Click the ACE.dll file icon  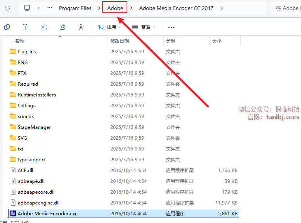click(13, 170)
